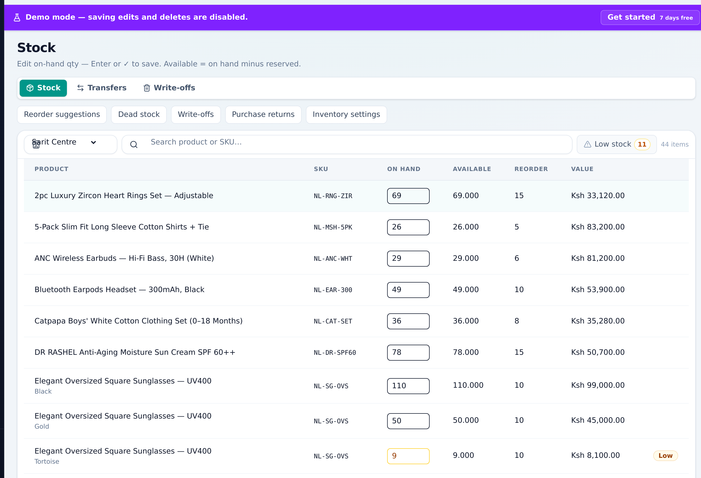Click the magnifier search icon
The image size is (701, 478).
pos(134,145)
